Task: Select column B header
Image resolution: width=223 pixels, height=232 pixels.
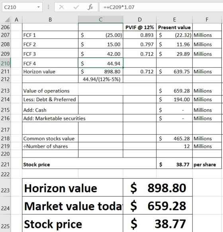Action: 50,20
